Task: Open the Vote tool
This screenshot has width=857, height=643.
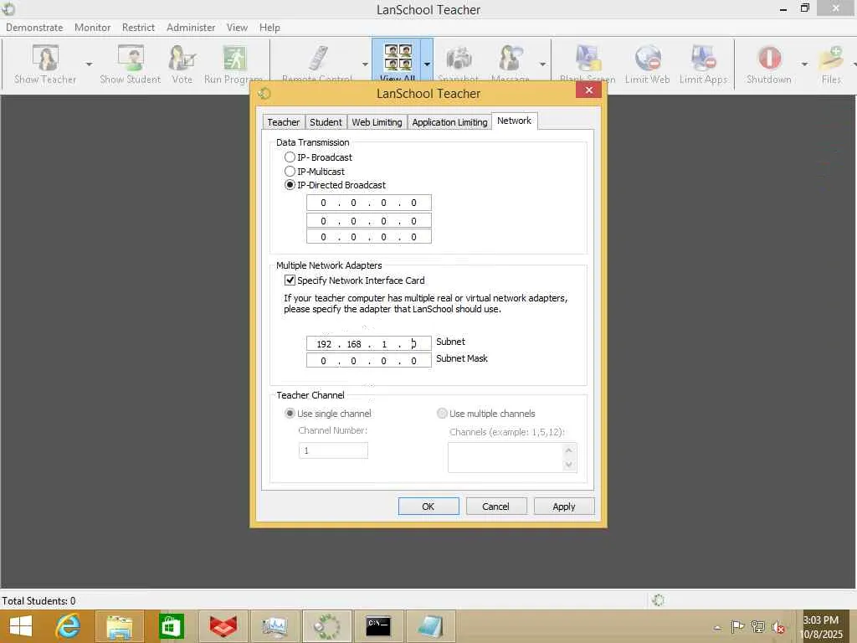Action: tap(182, 58)
